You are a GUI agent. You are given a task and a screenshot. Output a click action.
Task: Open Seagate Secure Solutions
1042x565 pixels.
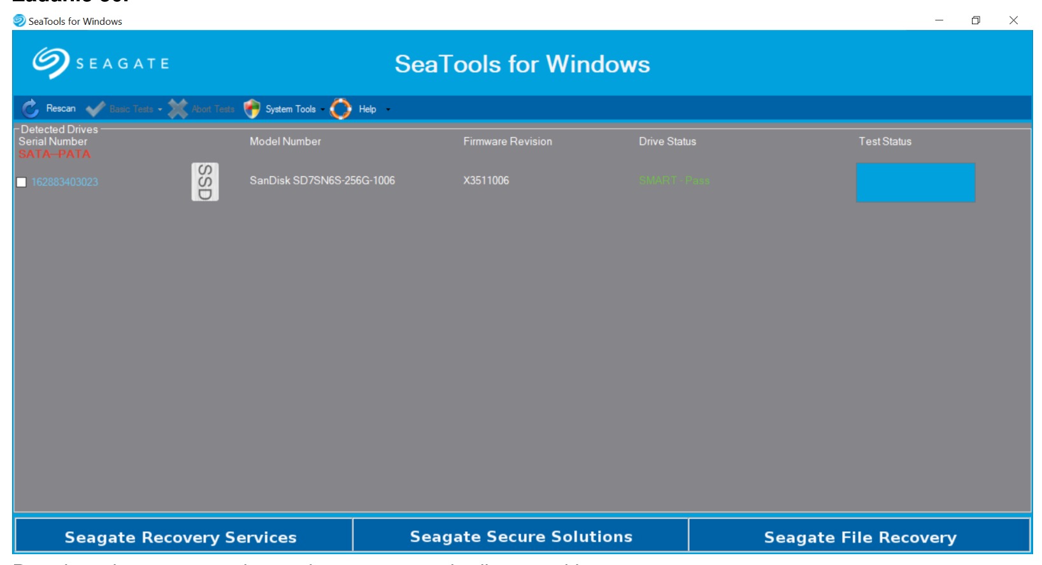click(521, 535)
